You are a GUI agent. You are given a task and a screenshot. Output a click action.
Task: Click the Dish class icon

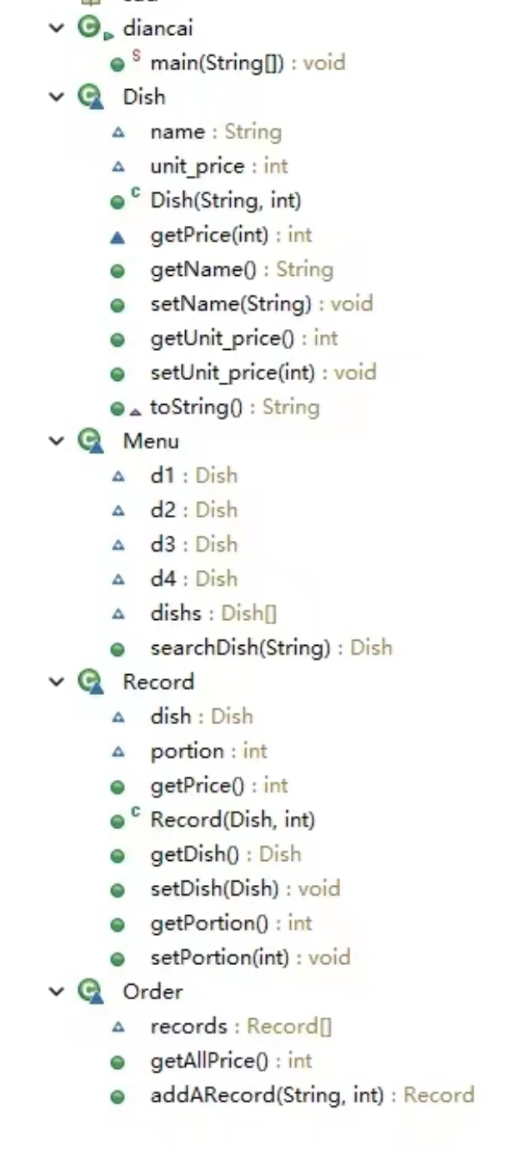pos(89,97)
